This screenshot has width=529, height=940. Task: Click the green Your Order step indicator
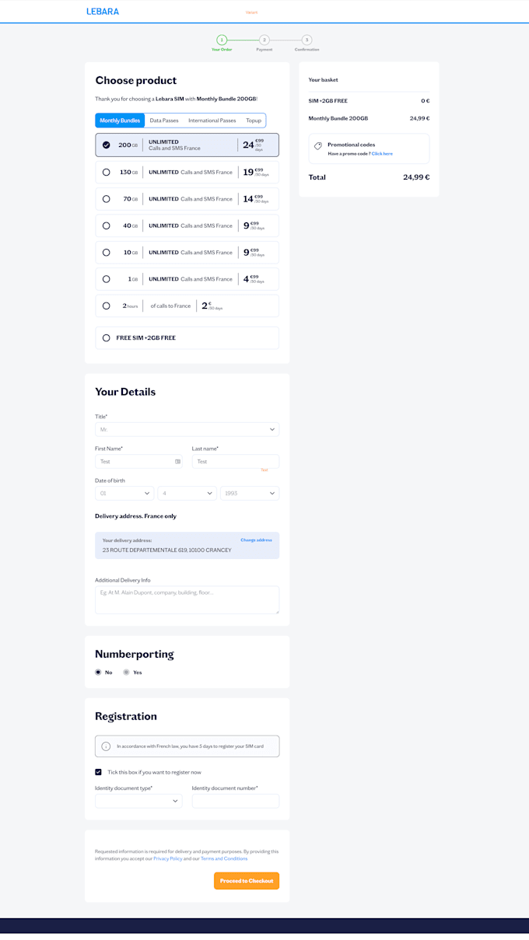pos(223,39)
